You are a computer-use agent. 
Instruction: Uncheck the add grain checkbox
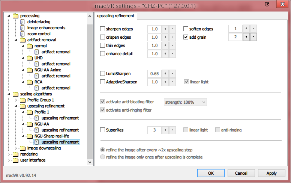(x=186, y=37)
